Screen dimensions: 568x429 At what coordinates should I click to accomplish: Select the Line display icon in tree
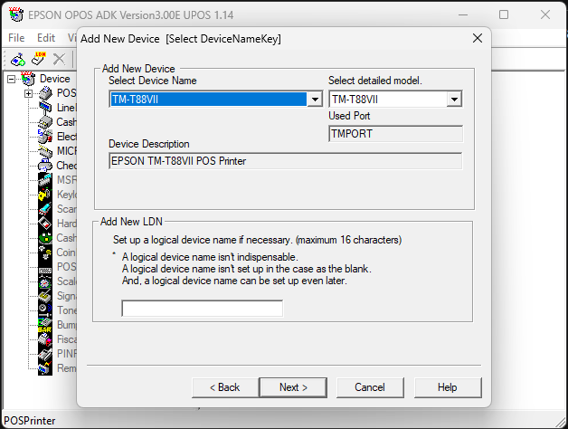[x=45, y=108]
